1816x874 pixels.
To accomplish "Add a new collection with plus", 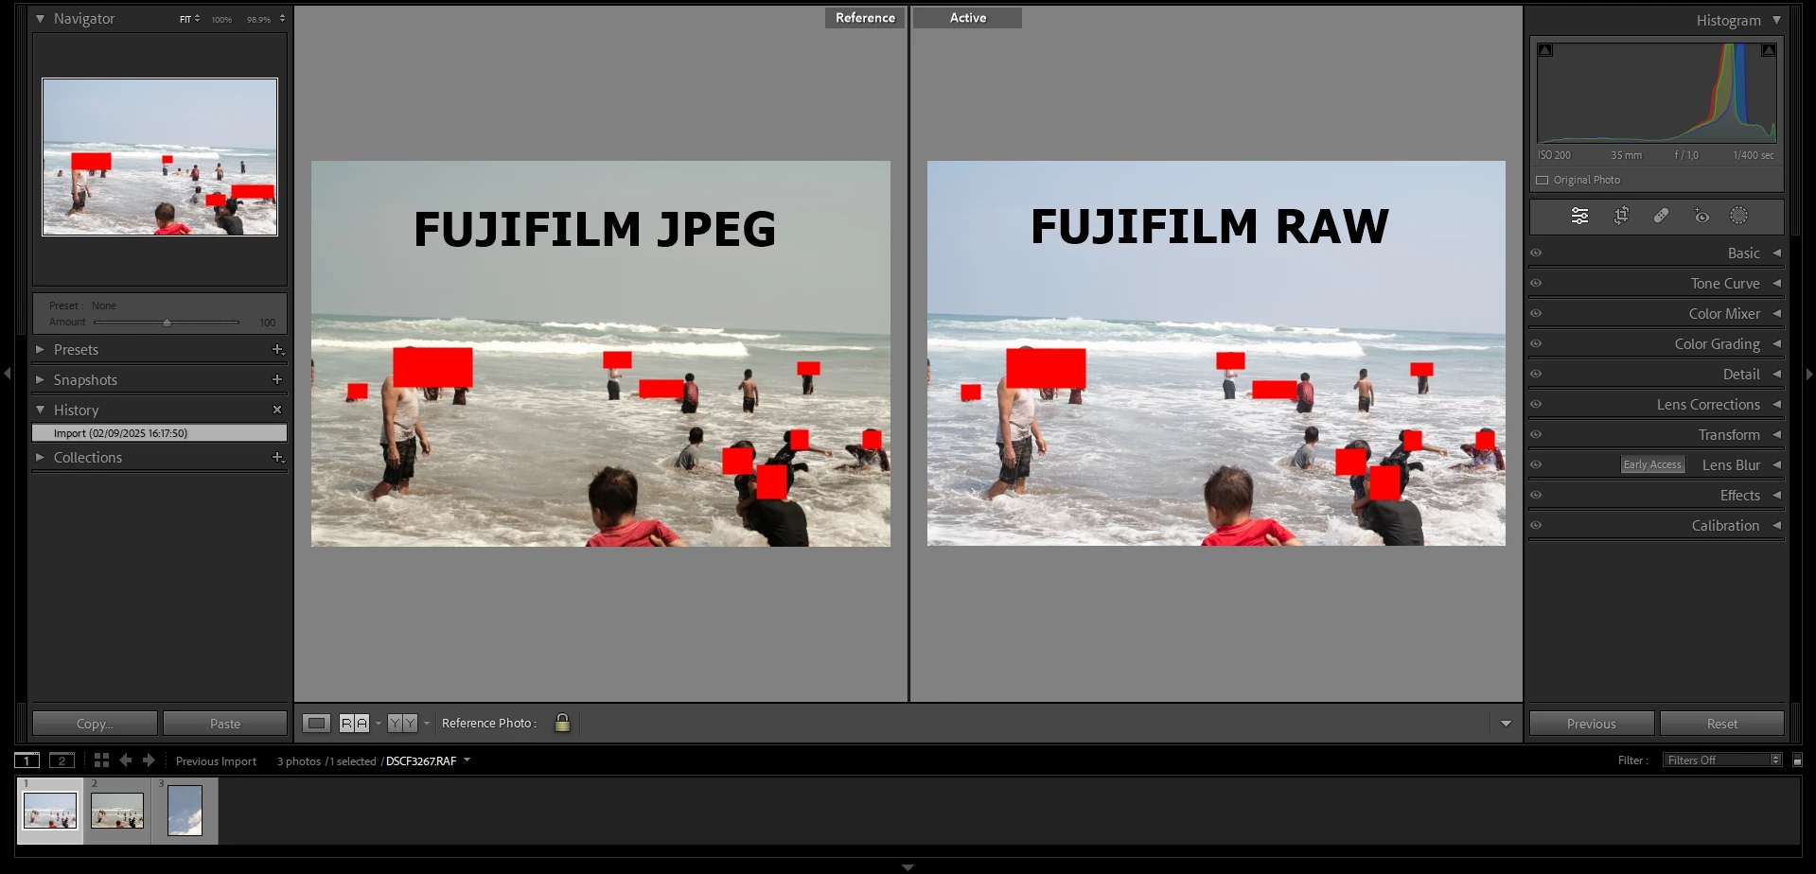I will (277, 458).
